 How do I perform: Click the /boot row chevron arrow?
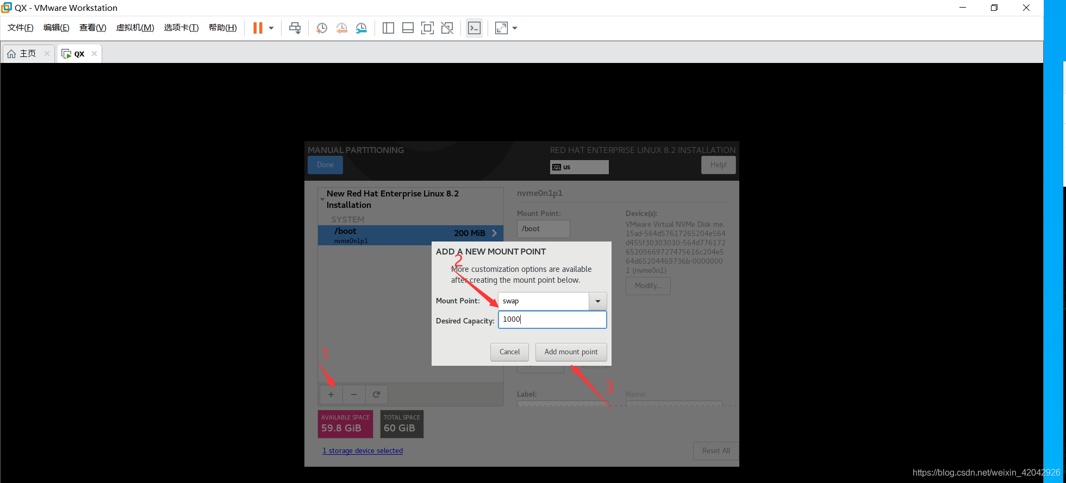(x=495, y=233)
